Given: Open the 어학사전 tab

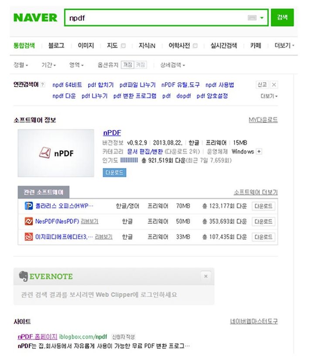Looking at the screenshot, I should (x=179, y=45).
